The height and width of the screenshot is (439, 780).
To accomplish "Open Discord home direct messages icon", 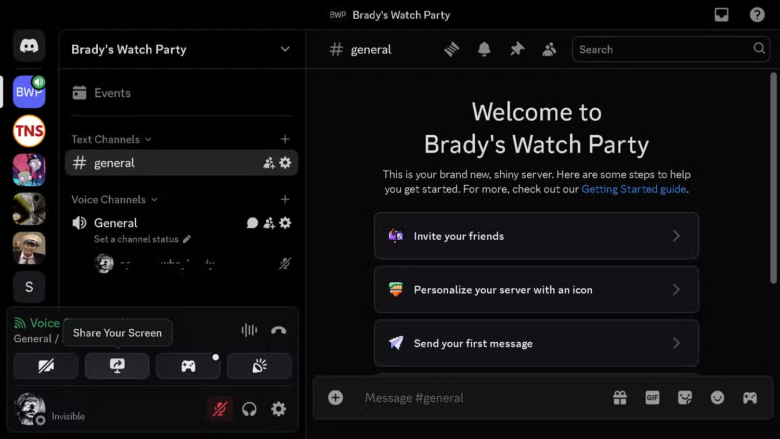I will (x=29, y=46).
